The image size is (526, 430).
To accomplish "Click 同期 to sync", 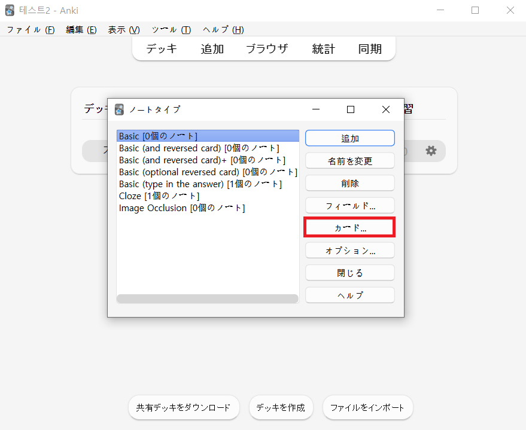I will tap(370, 49).
